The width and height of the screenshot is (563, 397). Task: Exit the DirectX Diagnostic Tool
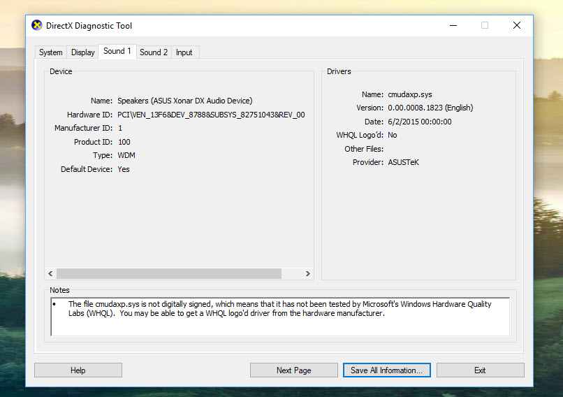click(x=480, y=370)
